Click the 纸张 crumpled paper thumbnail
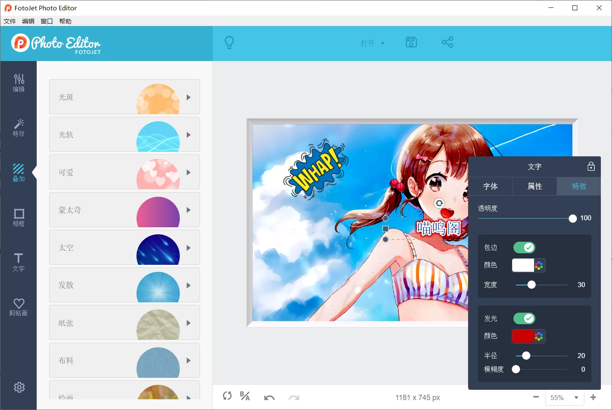Viewport: 612px width, 410px height. click(158, 325)
